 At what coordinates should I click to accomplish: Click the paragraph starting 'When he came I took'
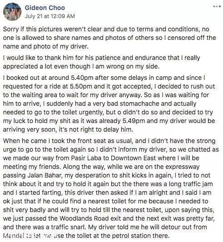[111, 188]
